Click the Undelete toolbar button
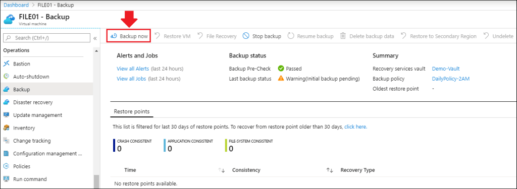The width and height of the screenshot is (517, 189). [x=498, y=36]
